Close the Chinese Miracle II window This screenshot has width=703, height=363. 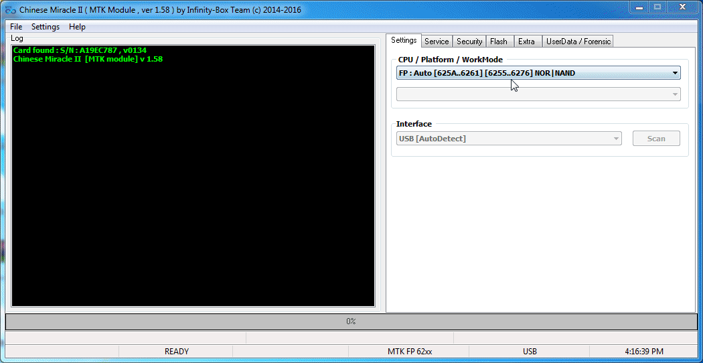click(683, 7)
